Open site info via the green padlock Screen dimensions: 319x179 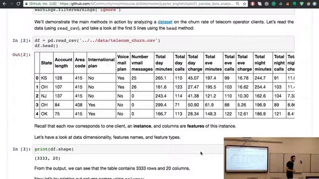point(26,3)
